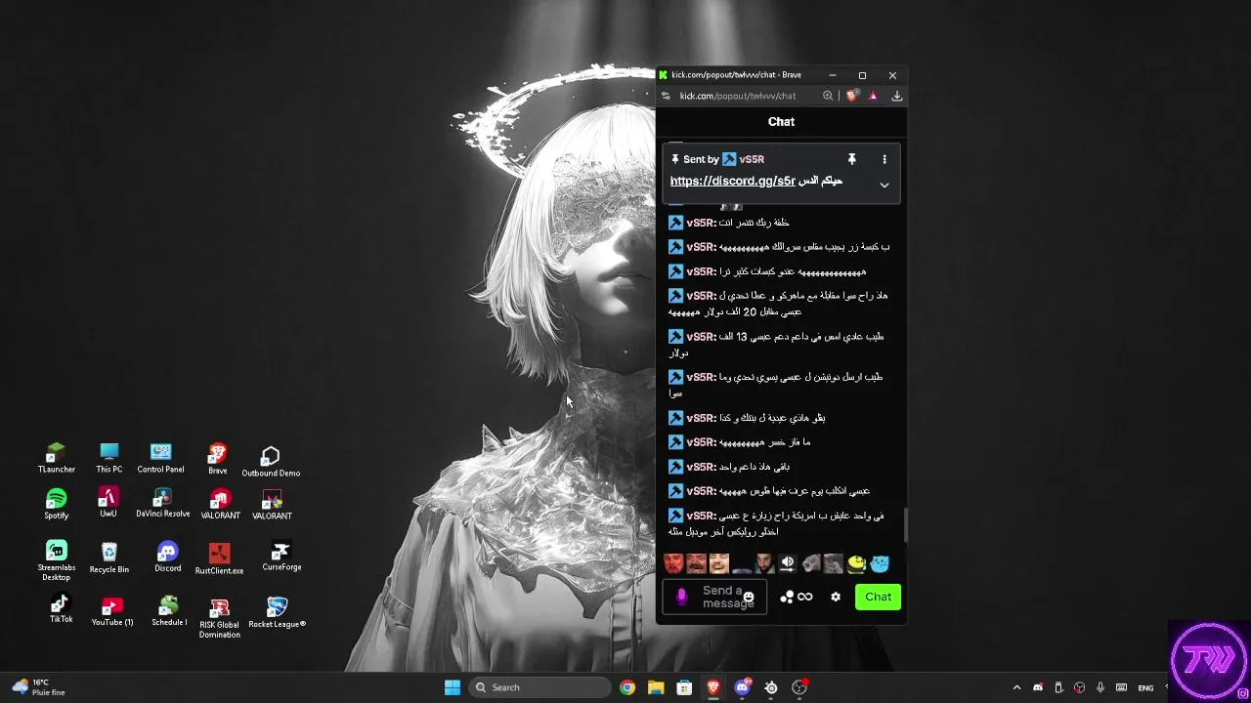Select the red VALORANT desktop shortcut

tap(220, 505)
